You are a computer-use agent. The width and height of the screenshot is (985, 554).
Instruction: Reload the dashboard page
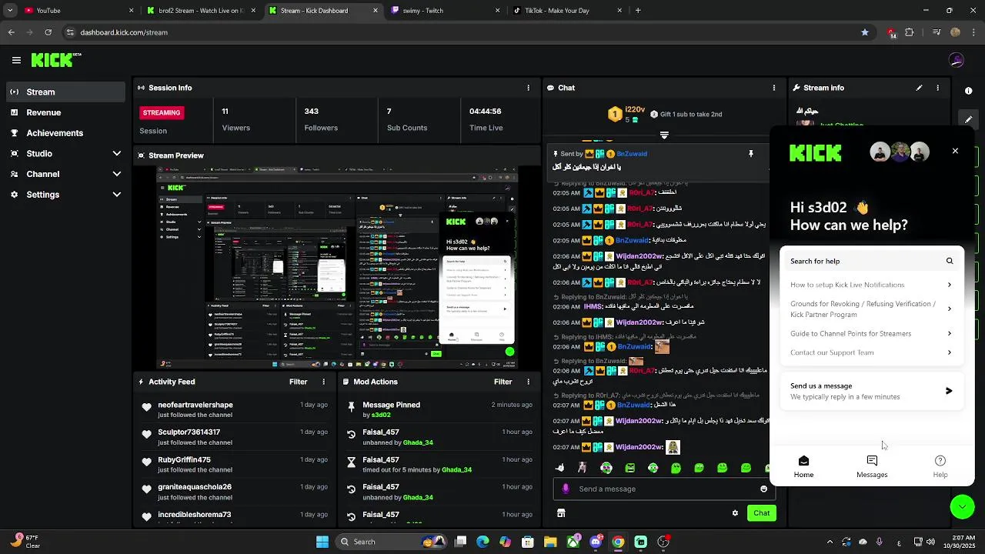pos(48,32)
